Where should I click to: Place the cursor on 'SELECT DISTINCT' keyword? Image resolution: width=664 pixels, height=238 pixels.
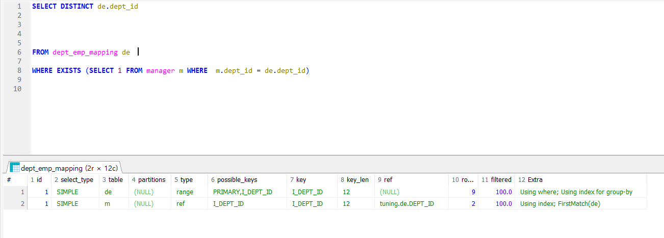[x=63, y=7]
